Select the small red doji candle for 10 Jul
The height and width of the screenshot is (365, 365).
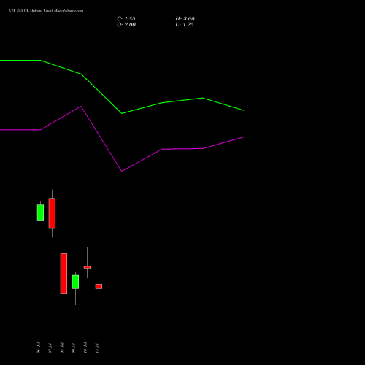coord(87,267)
